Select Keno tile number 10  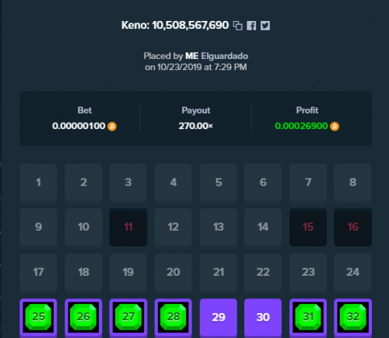[83, 227]
